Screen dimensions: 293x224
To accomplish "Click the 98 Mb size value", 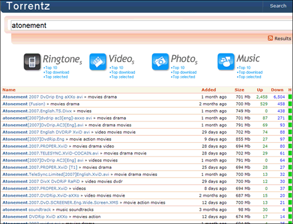I will click(x=244, y=210).
